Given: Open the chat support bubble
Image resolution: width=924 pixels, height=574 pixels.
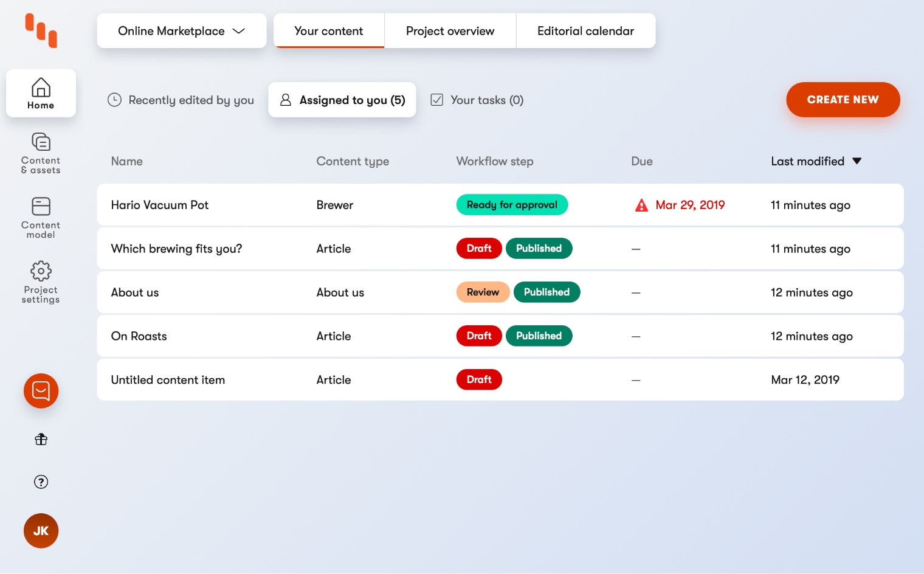Looking at the screenshot, I should (41, 391).
